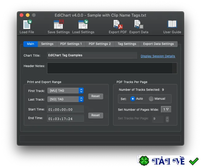The width and height of the screenshot is (201, 168).
Task: Click the Start Time field
Action: (65, 110)
